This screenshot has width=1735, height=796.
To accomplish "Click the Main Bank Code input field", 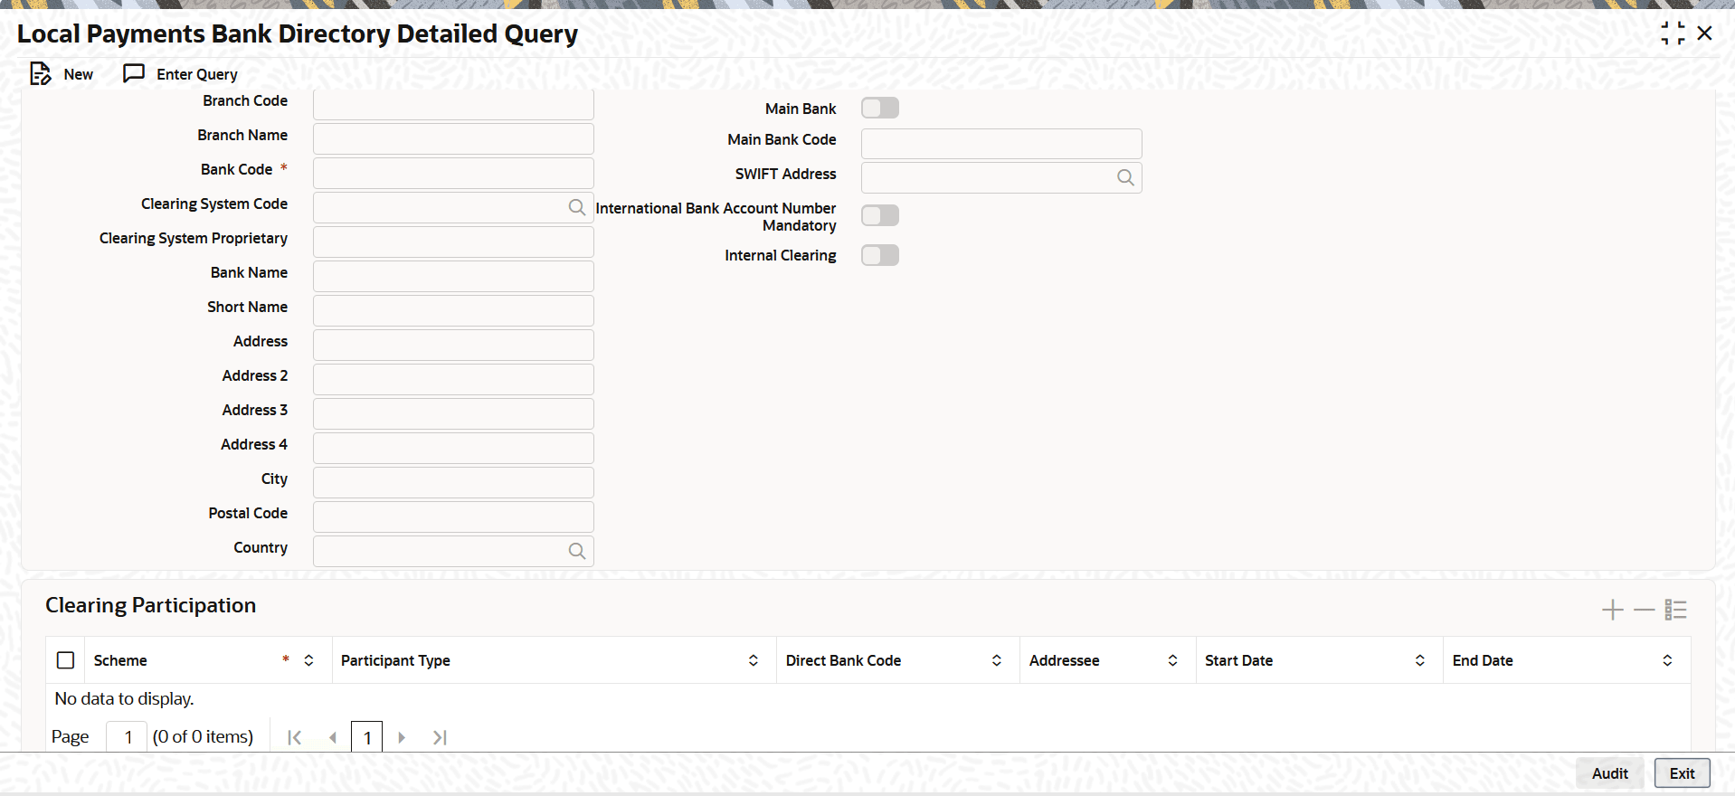I will click(x=1001, y=143).
